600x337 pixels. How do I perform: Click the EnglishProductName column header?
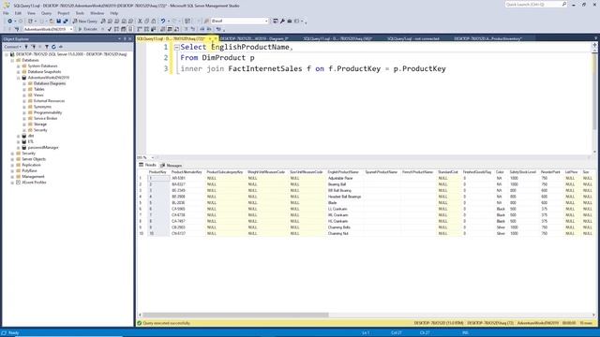(x=343, y=172)
